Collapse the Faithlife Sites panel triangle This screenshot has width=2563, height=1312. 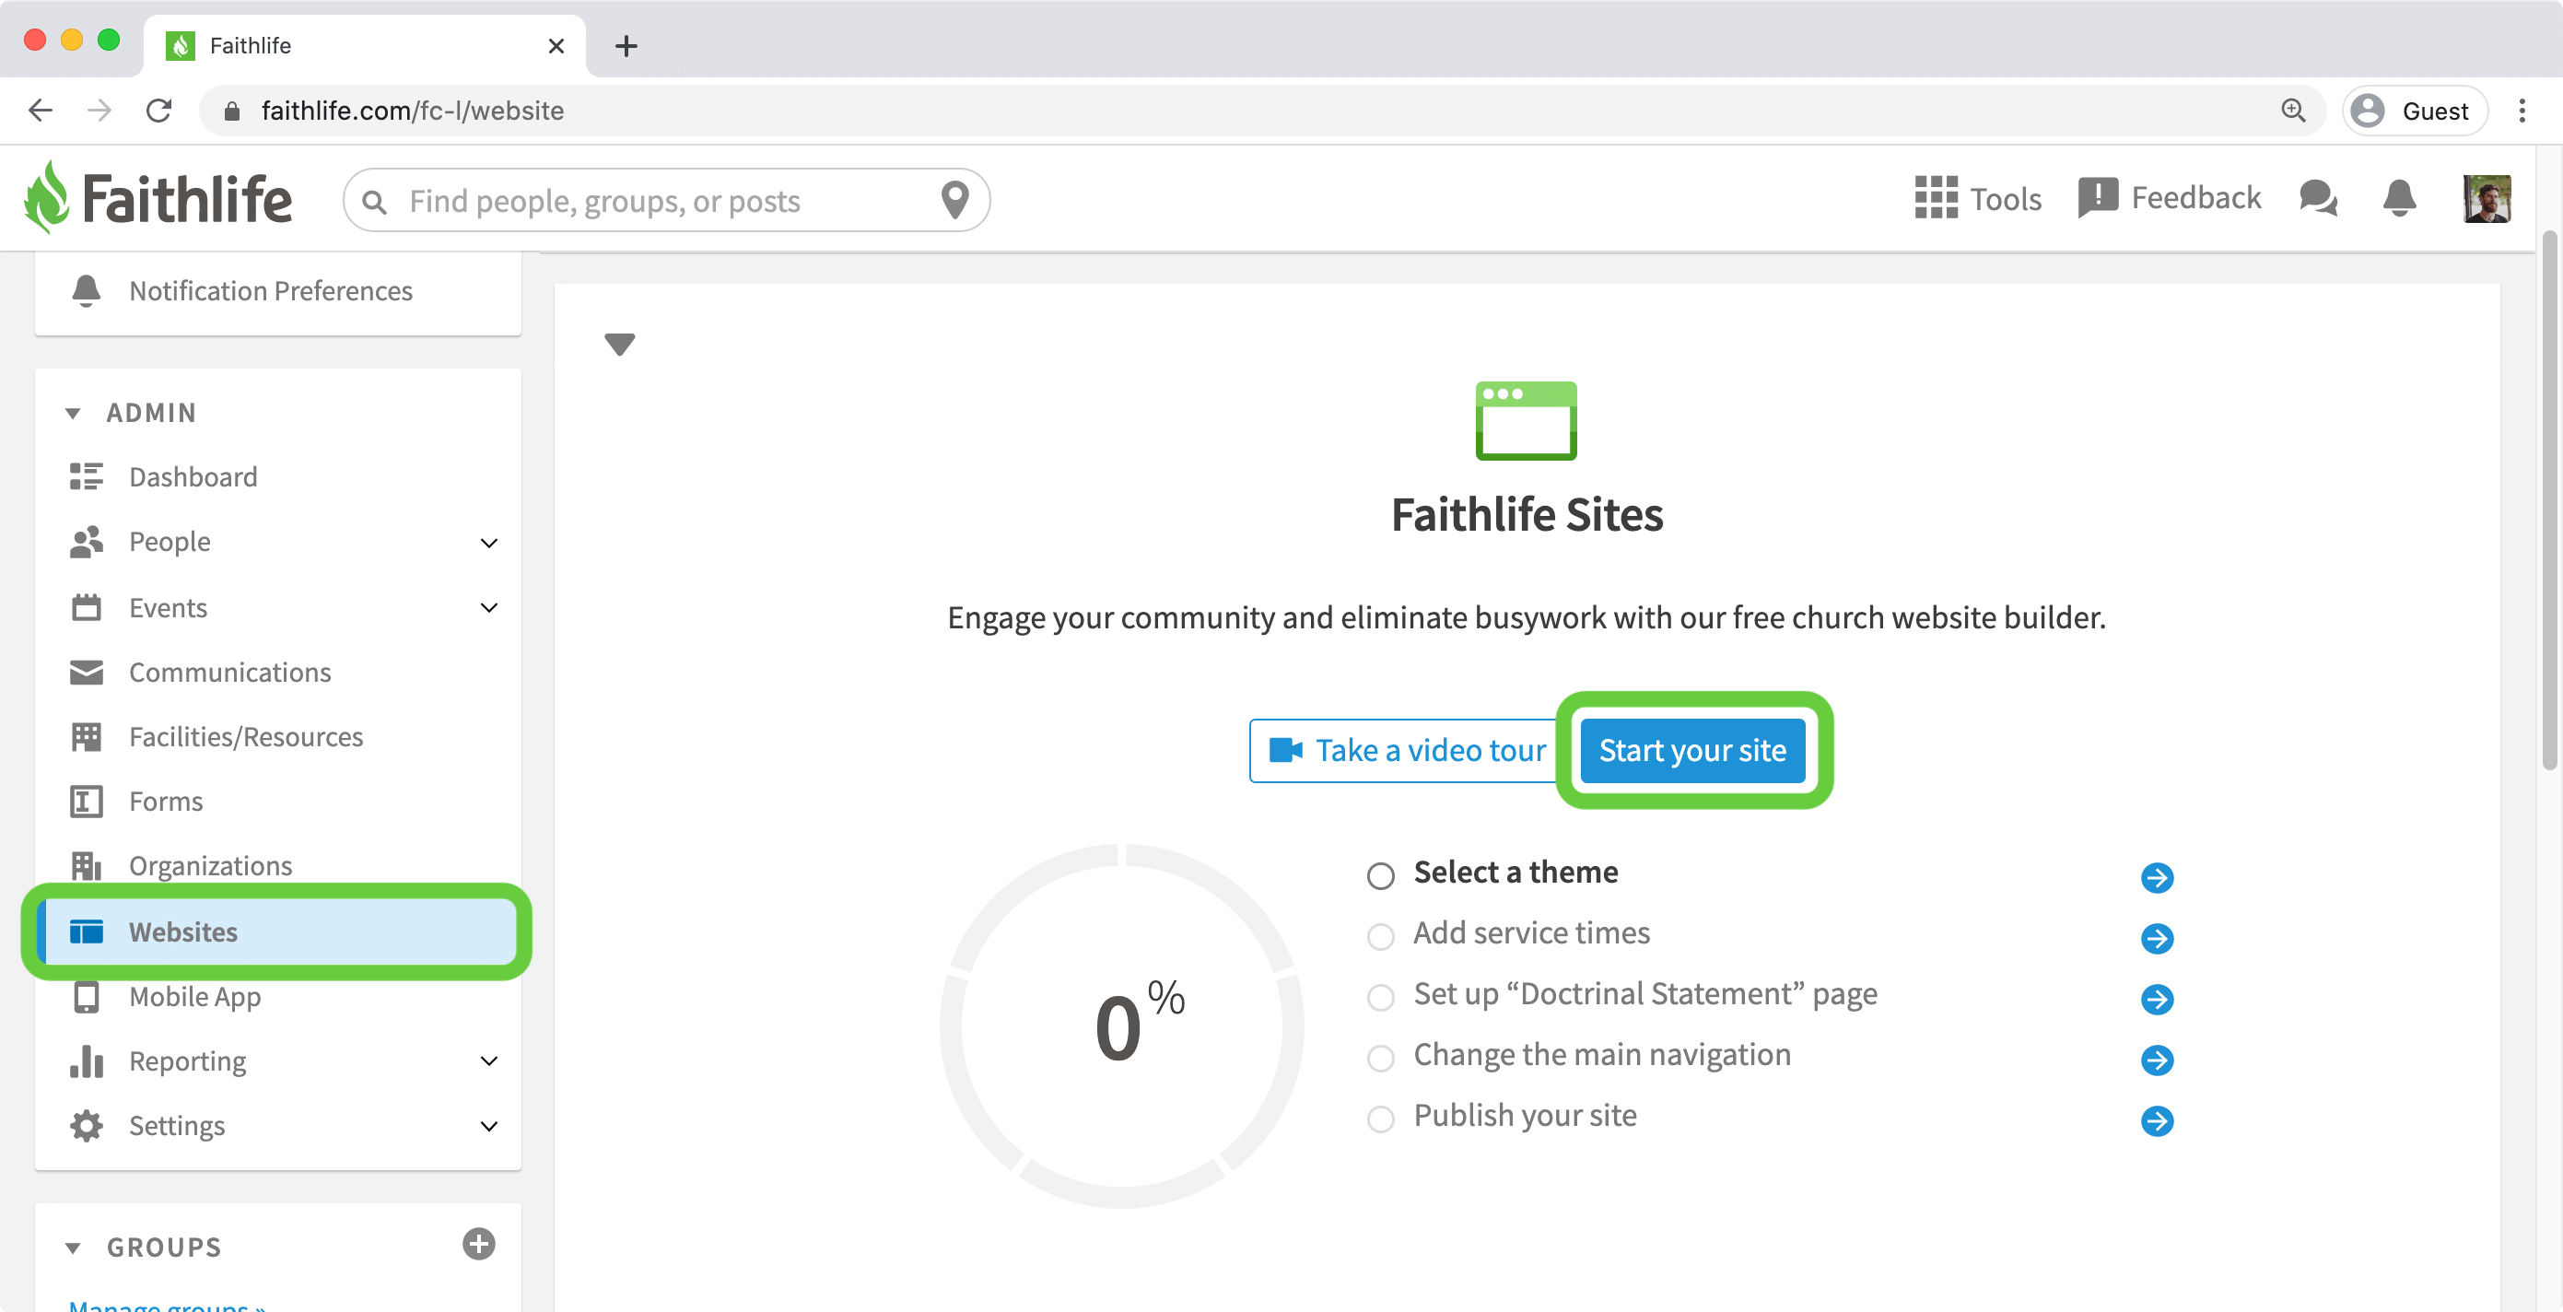[619, 345]
